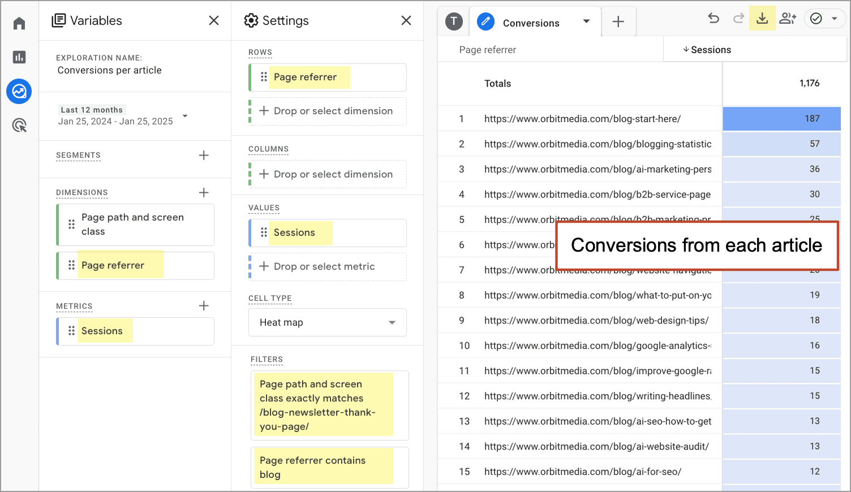Screen dimensions: 851x492
Task: Select Page path and screen class dimension
Action: pos(135,225)
